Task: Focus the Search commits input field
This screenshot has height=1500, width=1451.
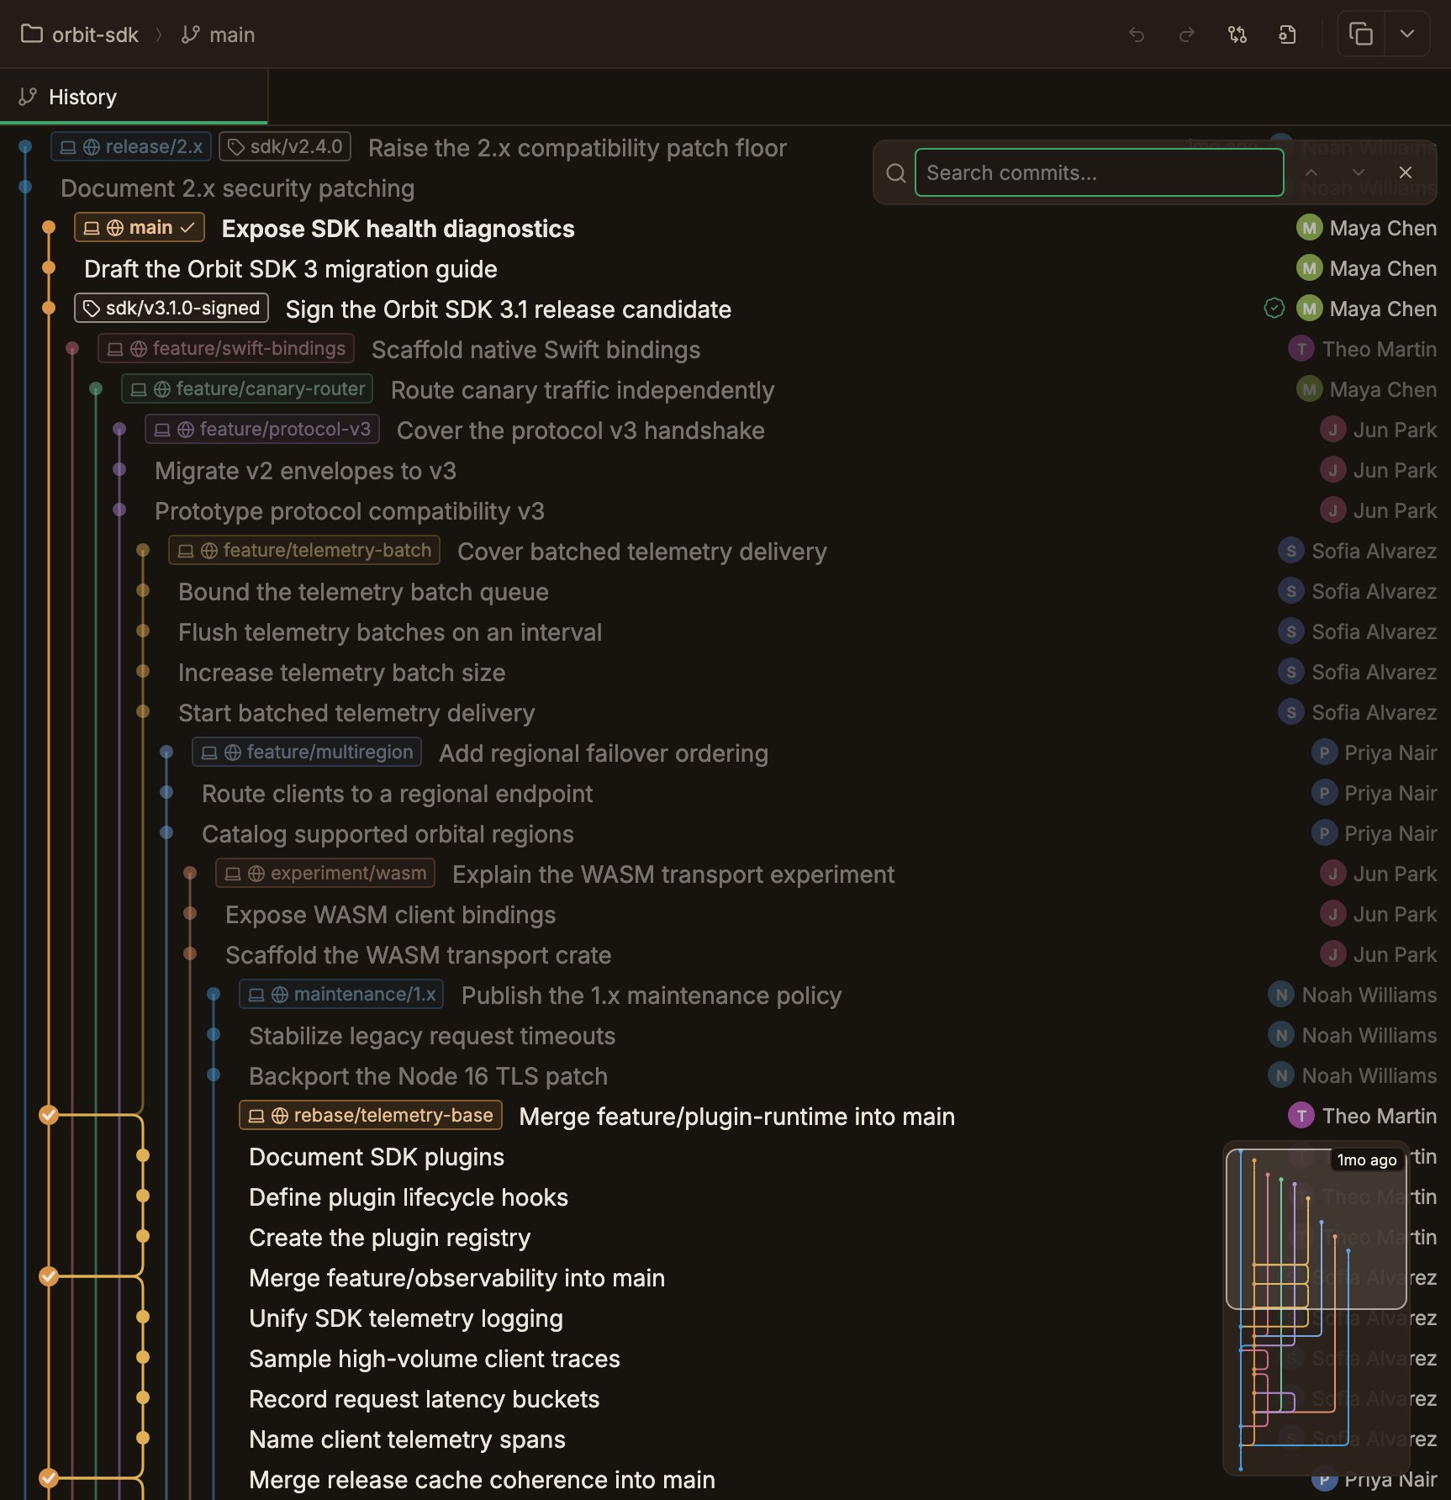Action: point(1099,172)
